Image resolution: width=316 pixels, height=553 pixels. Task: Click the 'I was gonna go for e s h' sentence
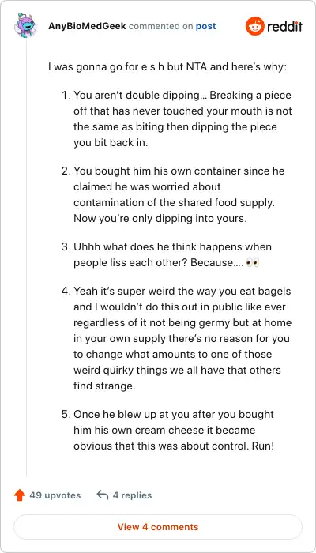click(167, 66)
